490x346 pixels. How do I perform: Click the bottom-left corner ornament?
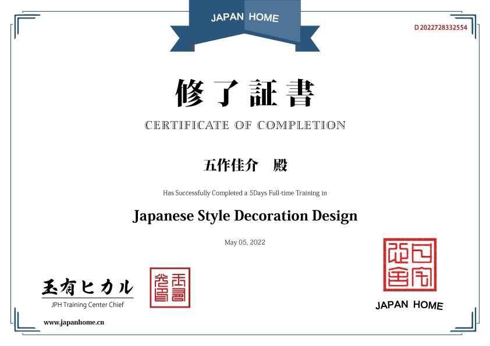coord(24,321)
